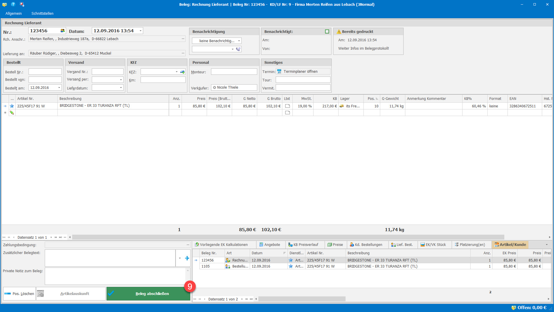Viewport: 554px width, 312px height.
Task: Click the plus icon beside Zusätzlicher Belegtext
Action: tap(187, 258)
